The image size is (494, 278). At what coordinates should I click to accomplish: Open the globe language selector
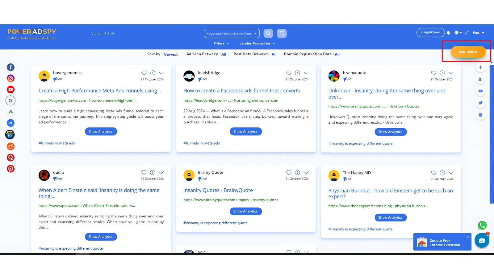(458, 32)
